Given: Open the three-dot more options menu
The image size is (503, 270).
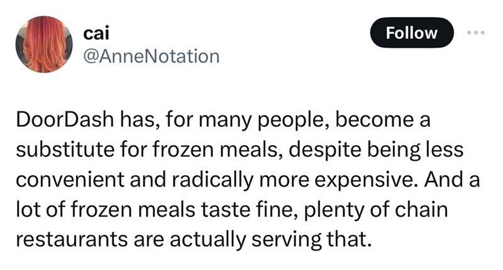Looking at the screenshot, I should click(477, 33).
